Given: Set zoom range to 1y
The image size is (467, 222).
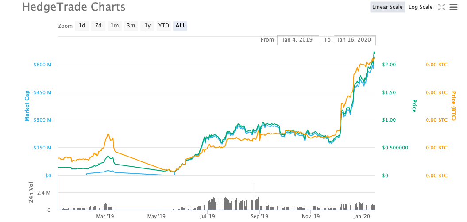Looking at the screenshot, I should coord(147,26).
